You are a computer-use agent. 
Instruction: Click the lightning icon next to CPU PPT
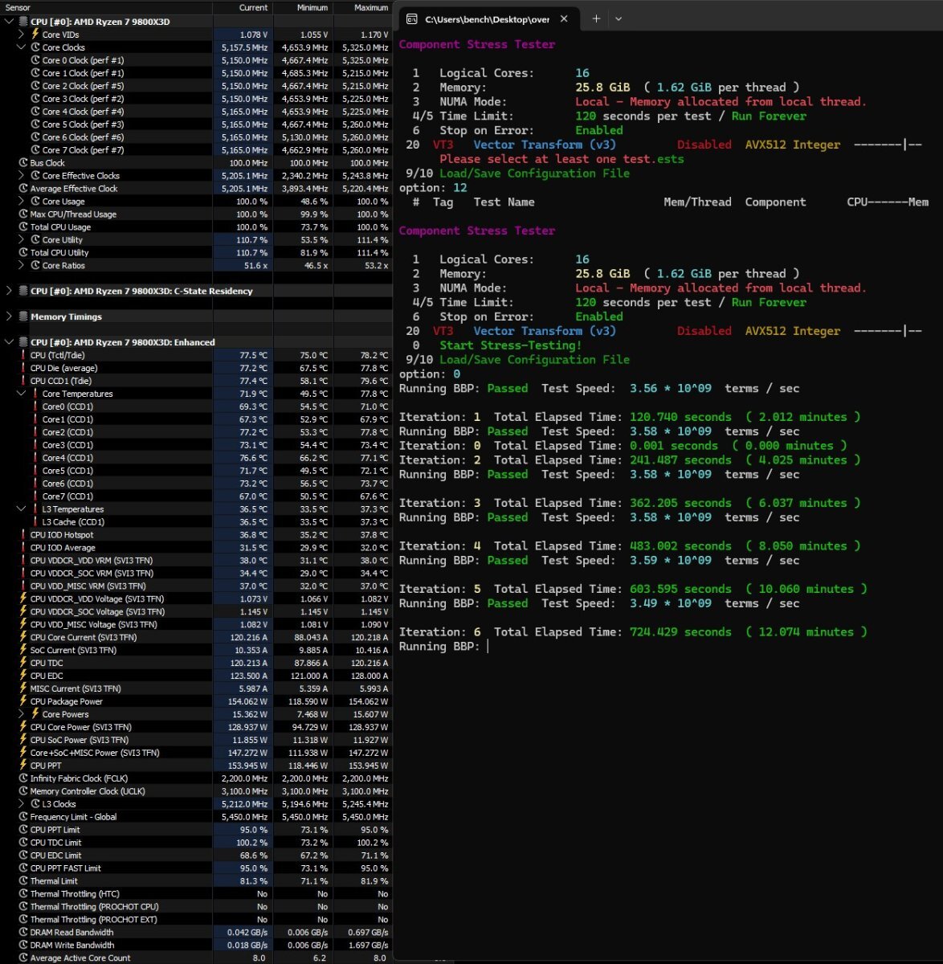coord(23,766)
